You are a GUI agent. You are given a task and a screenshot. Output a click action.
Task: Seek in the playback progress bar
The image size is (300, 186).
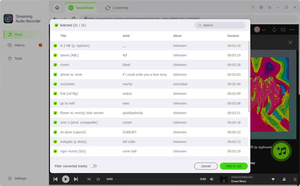(x=156, y=179)
